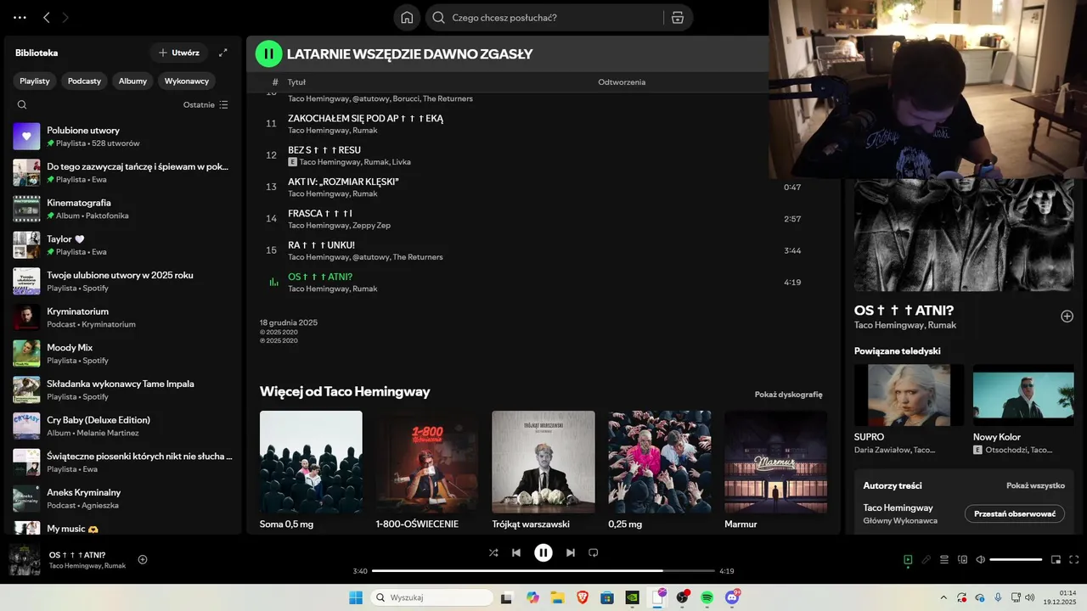Open lyrics with the microphone icon
Screen dimensions: 1087x611
coord(926,559)
